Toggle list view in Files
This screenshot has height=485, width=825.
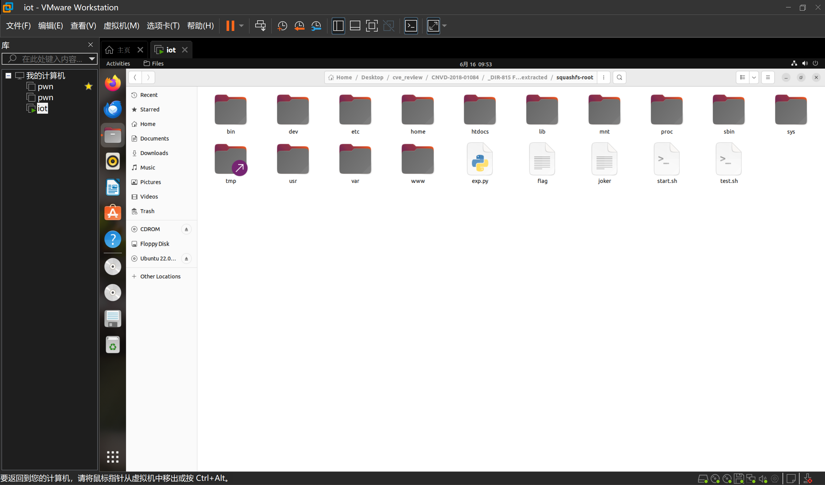[742, 78]
